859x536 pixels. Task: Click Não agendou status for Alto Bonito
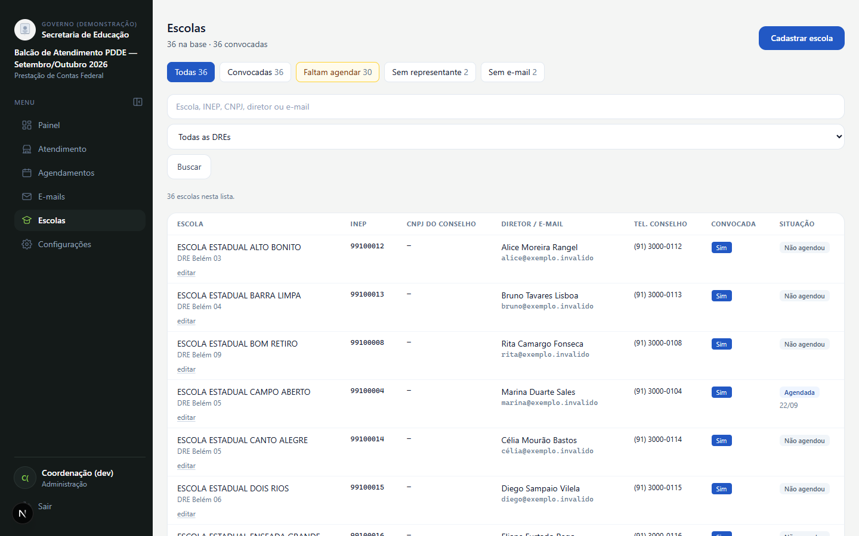pos(804,248)
